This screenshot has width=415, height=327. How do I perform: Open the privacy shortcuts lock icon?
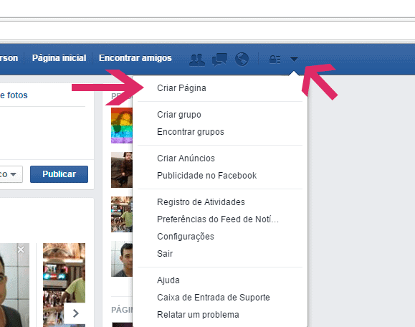point(275,60)
